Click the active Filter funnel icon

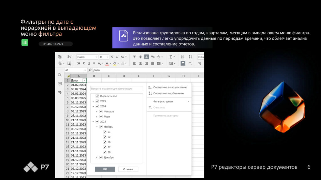pyautogui.click(x=183, y=63)
